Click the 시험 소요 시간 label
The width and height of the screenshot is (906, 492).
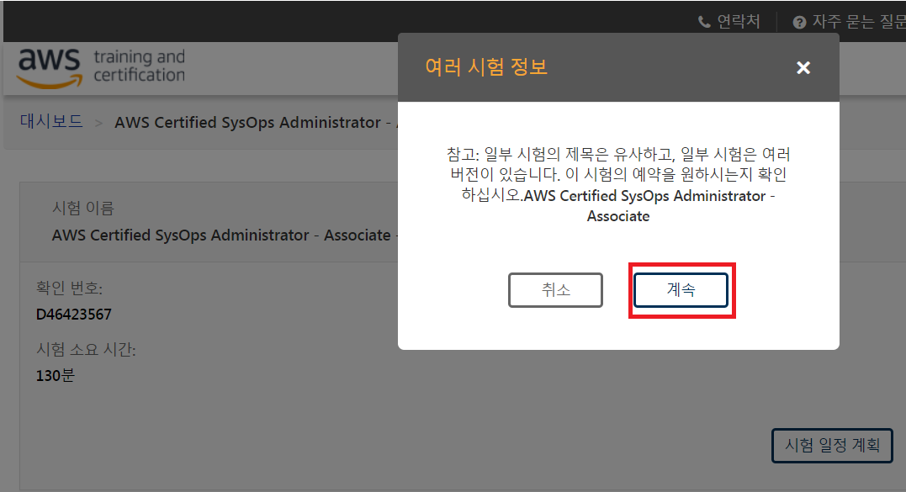pyautogui.click(x=86, y=349)
